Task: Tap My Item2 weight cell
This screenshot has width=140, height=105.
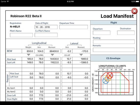Action: [28, 92]
